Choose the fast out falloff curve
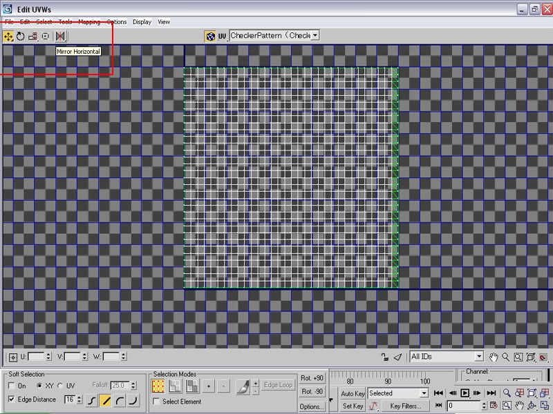 pos(133,401)
